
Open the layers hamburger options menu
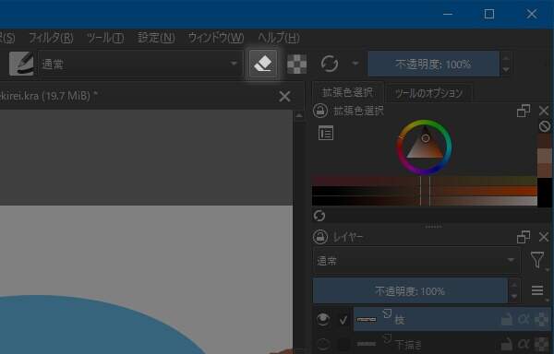click(537, 290)
